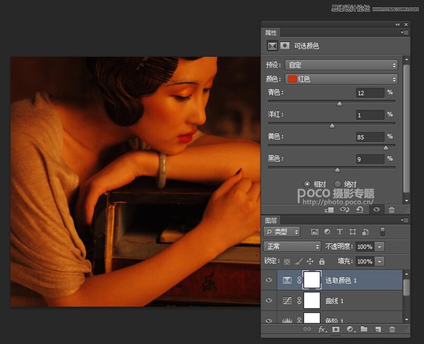Click the 青色 cyan slider handle
The image size is (424, 344).
339,103
